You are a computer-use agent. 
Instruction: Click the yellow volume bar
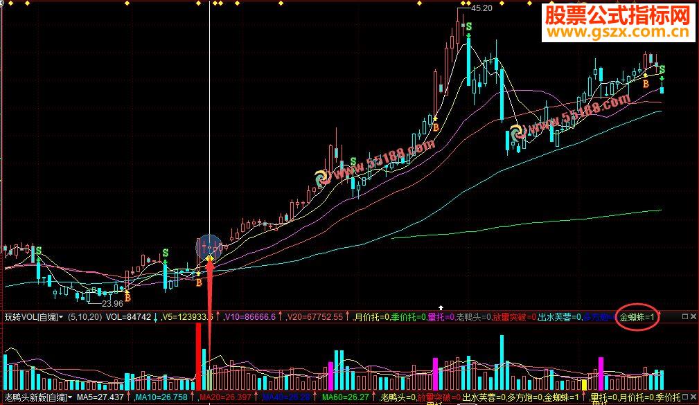tap(584, 385)
